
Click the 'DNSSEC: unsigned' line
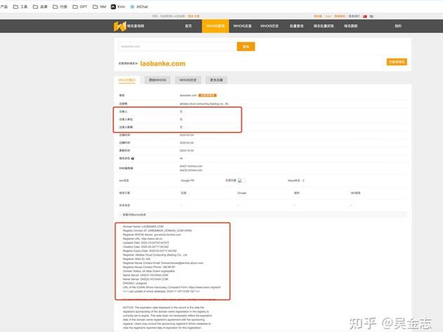coord(135,283)
